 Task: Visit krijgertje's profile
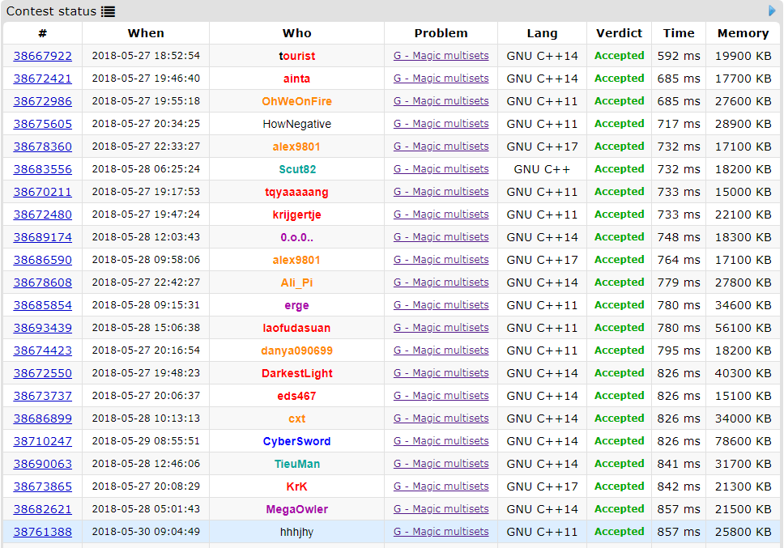click(x=297, y=215)
